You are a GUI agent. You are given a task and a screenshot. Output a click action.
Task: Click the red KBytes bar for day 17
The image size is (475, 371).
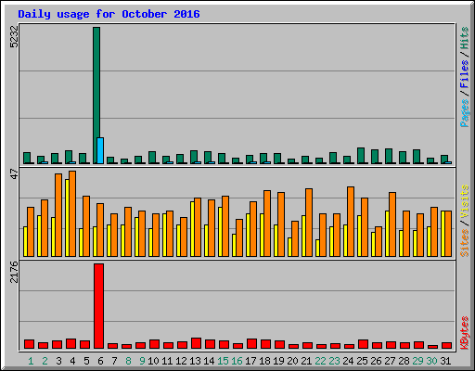pyautogui.click(x=251, y=344)
